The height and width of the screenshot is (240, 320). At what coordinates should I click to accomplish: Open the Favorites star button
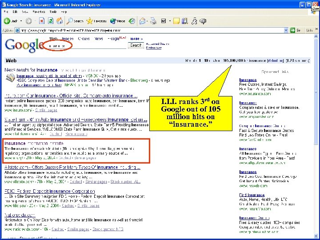96,21
